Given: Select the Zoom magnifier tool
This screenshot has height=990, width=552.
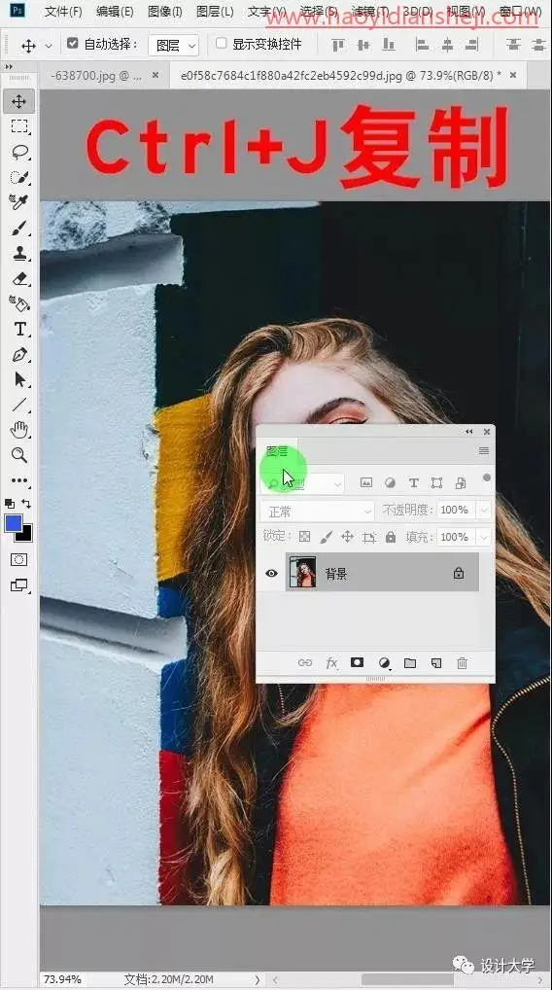Looking at the screenshot, I should click(x=18, y=454).
